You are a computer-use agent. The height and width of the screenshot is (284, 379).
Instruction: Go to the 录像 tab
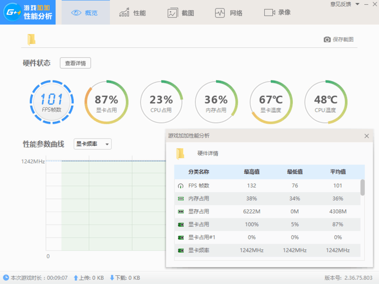[277, 13]
